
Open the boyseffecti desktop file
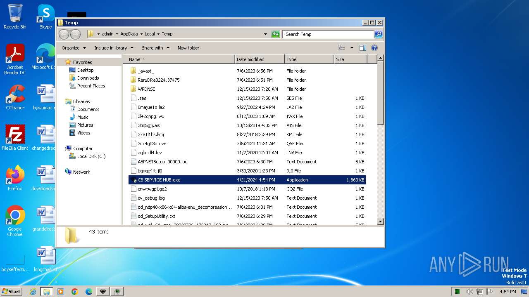coord(15,262)
